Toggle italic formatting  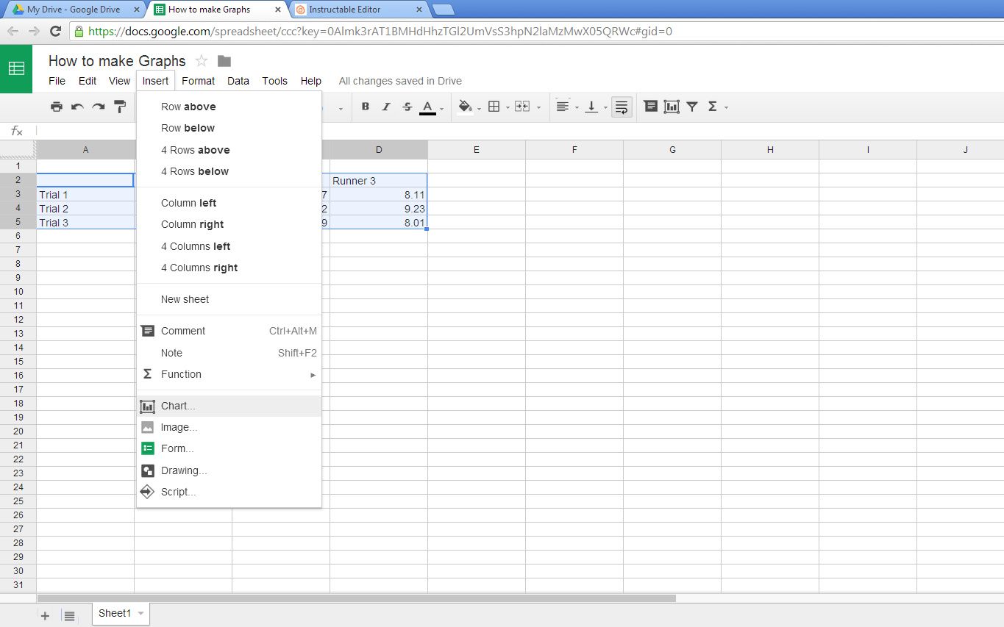click(x=385, y=107)
